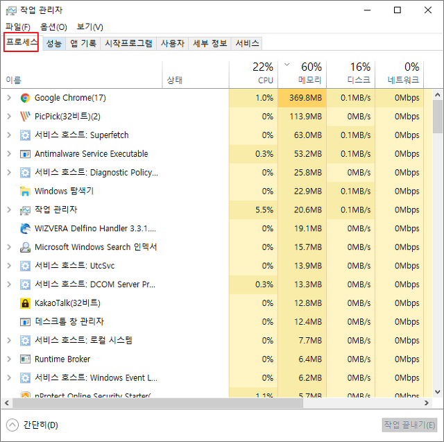Sort by the 메모리 column header
Viewport: 444px width, 442px height.
tap(302, 74)
